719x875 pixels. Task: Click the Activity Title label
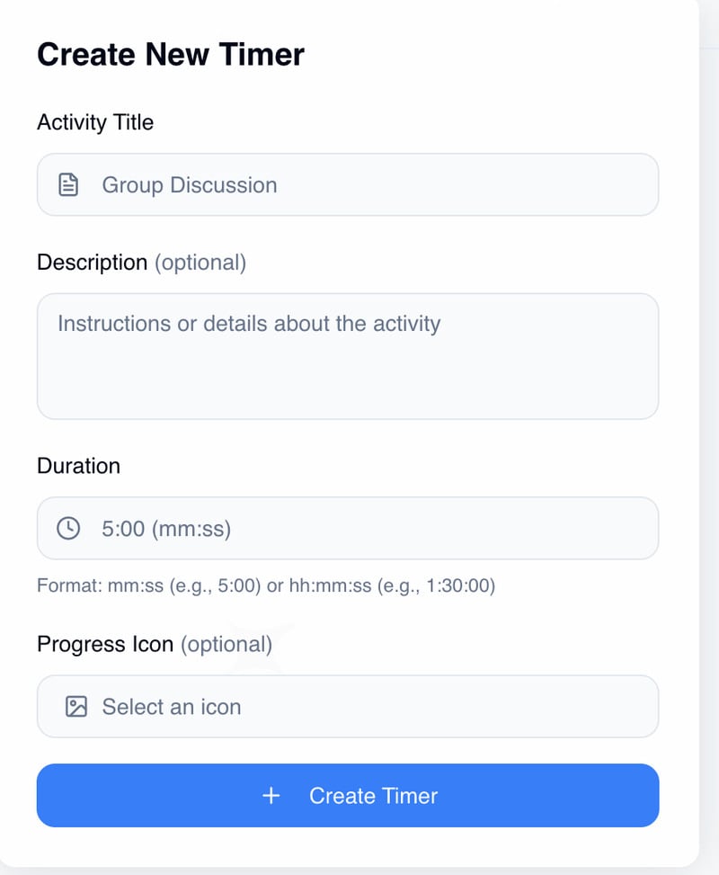click(x=95, y=122)
